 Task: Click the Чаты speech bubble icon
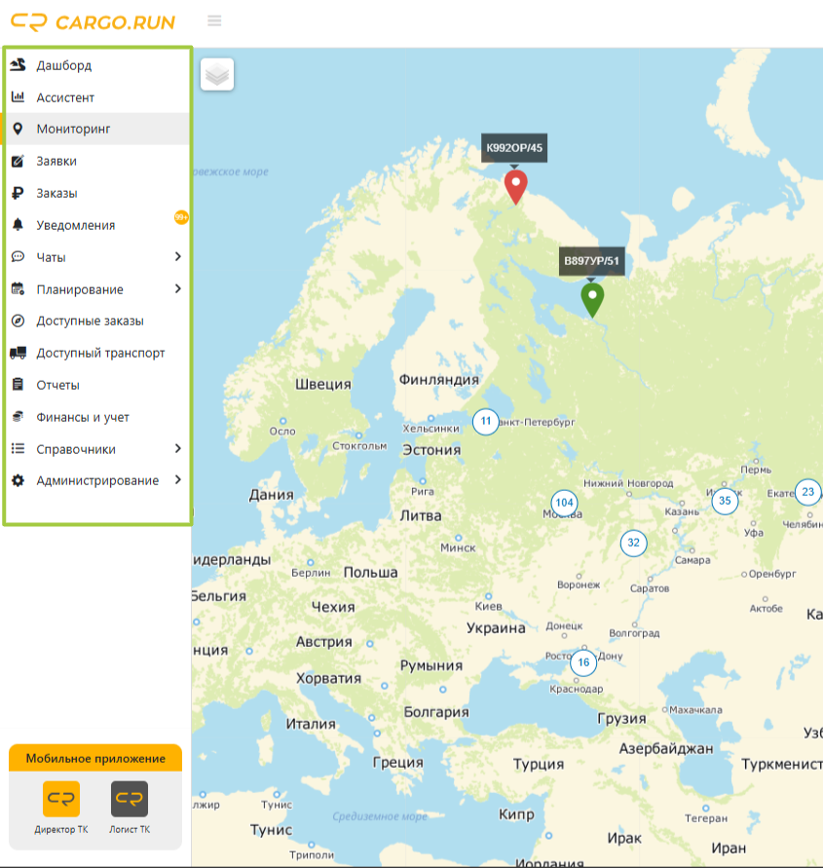coord(18,257)
